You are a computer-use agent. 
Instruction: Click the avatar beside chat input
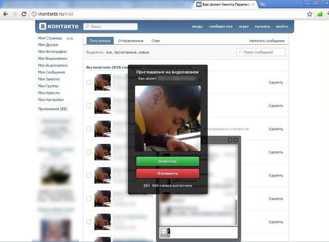[165, 233]
